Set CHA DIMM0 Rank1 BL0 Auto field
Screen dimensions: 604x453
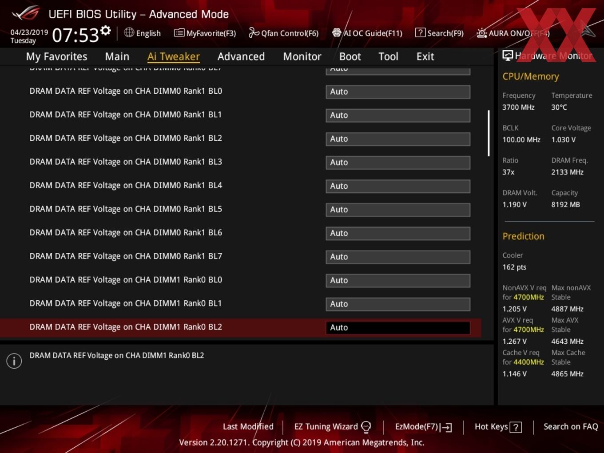tap(398, 92)
